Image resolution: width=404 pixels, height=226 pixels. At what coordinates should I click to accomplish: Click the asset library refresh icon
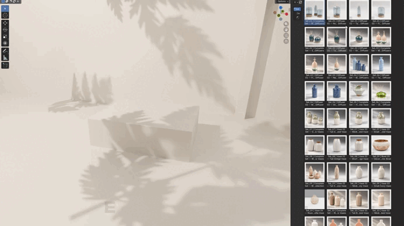pyautogui.click(x=301, y=2)
